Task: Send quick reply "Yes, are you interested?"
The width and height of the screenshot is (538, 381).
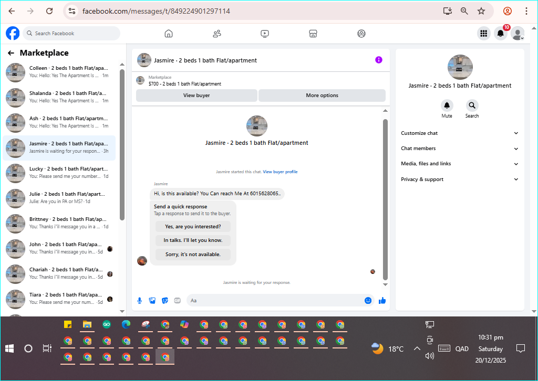Action: click(x=193, y=227)
